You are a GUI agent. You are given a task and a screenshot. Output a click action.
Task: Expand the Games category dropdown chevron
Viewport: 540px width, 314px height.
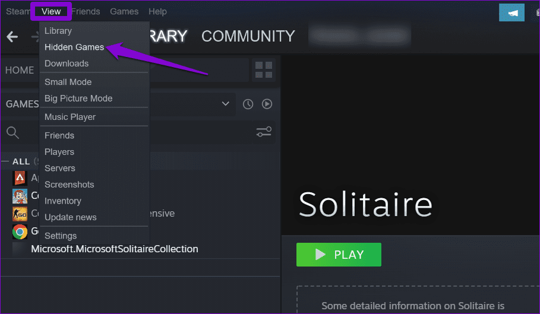pos(226,103)
